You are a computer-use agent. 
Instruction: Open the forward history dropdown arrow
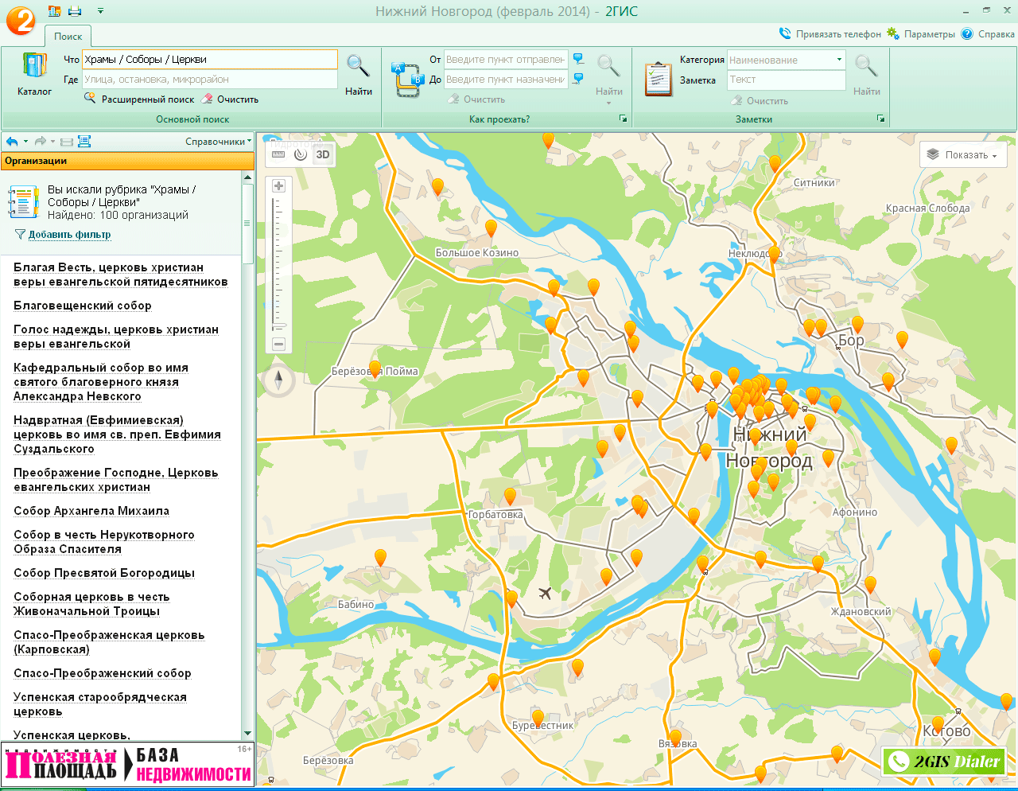coord(52,142)
